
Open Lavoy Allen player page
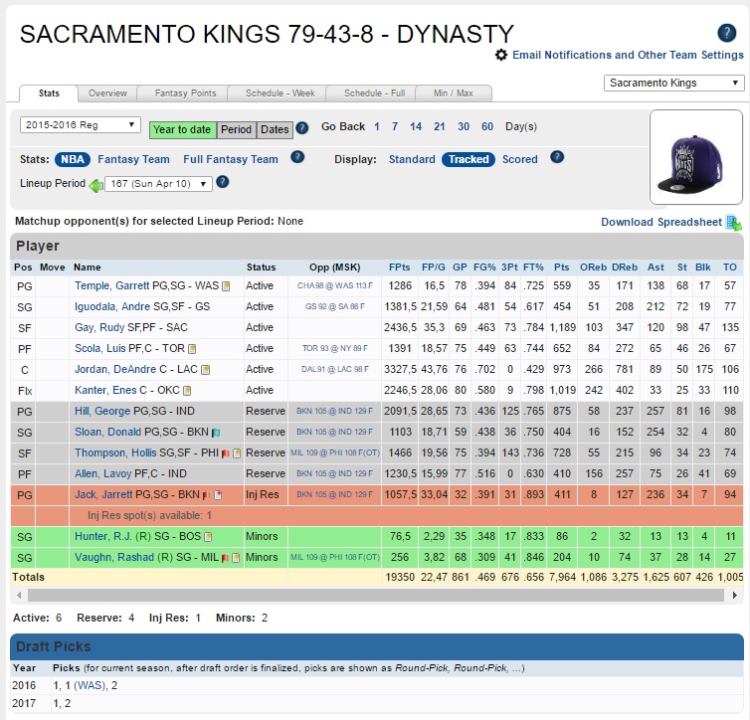(x=102, y=473)
